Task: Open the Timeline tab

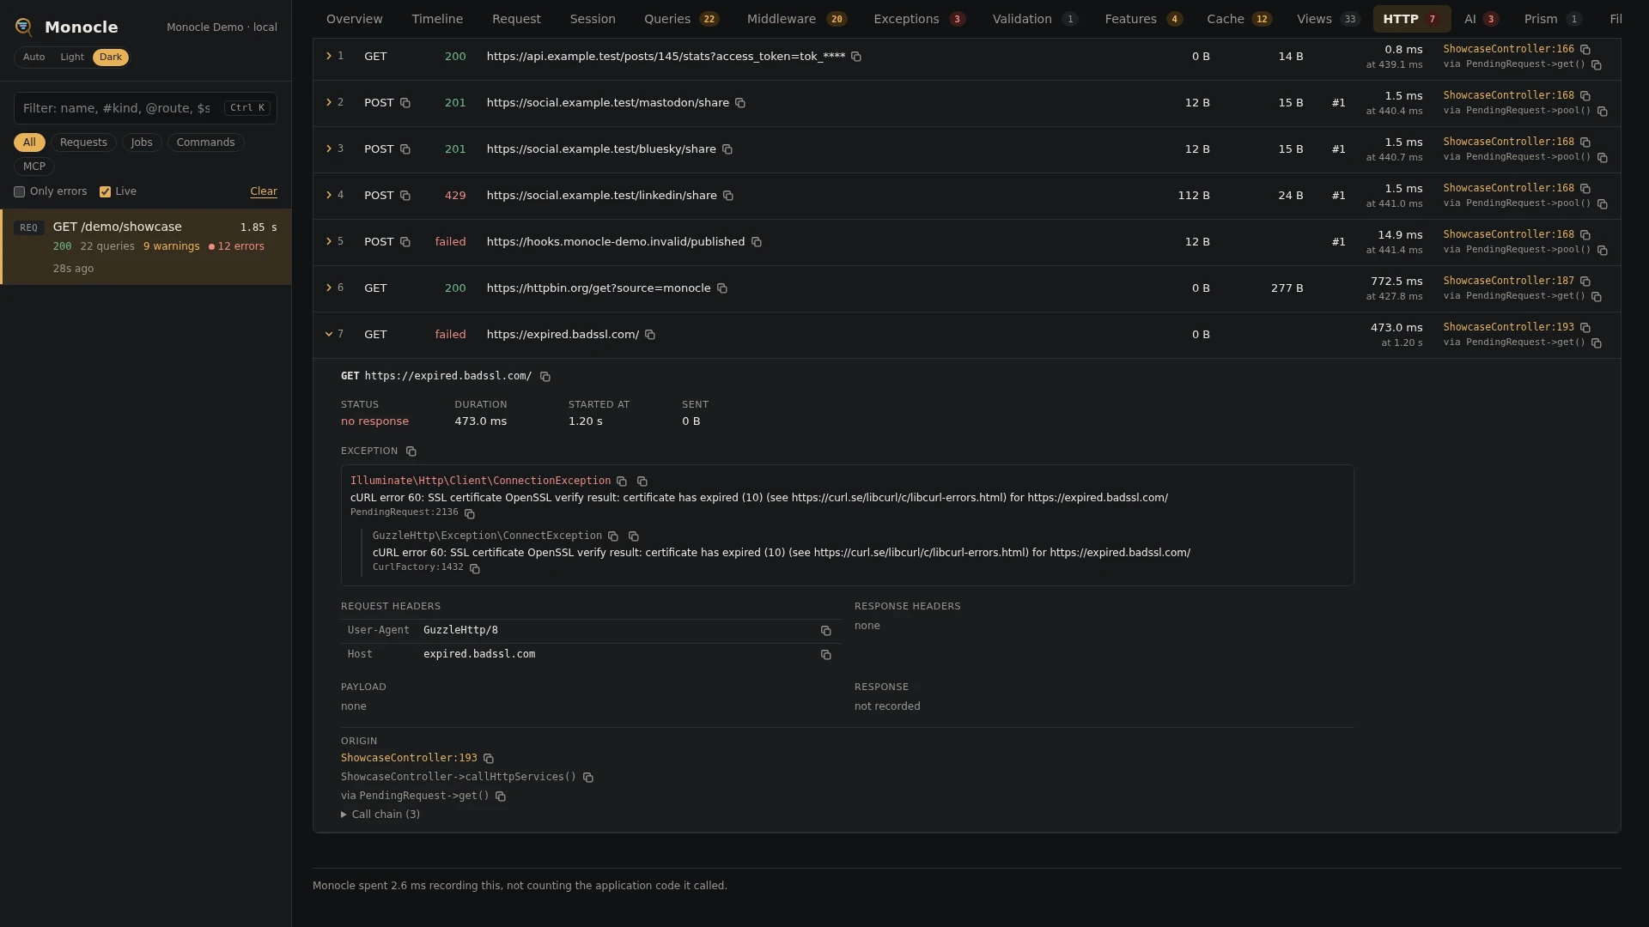Action: (437, 19)
